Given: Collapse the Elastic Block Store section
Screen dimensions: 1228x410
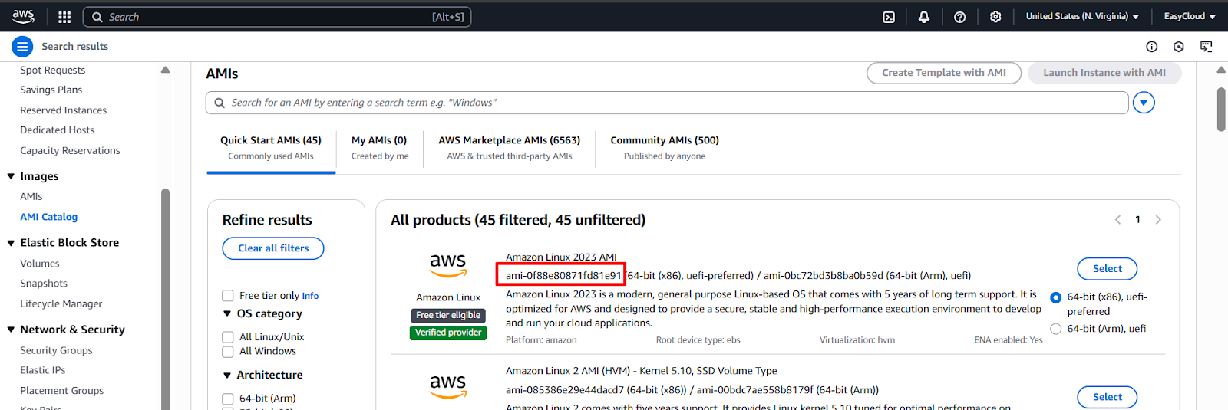Looking at the screenshot, I should (11, 243).
